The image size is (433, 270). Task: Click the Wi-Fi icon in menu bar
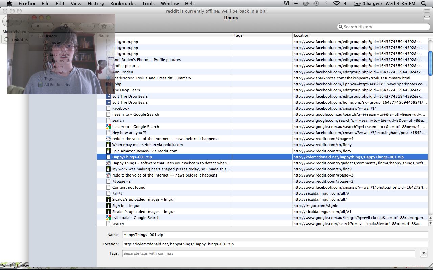pyautogui.click(x=336, y=4)
